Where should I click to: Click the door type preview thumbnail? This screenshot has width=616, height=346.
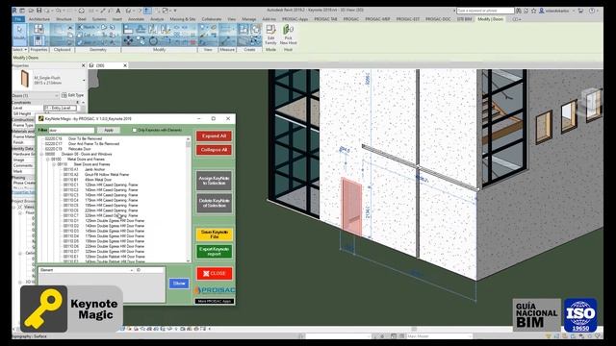(25, 79)
